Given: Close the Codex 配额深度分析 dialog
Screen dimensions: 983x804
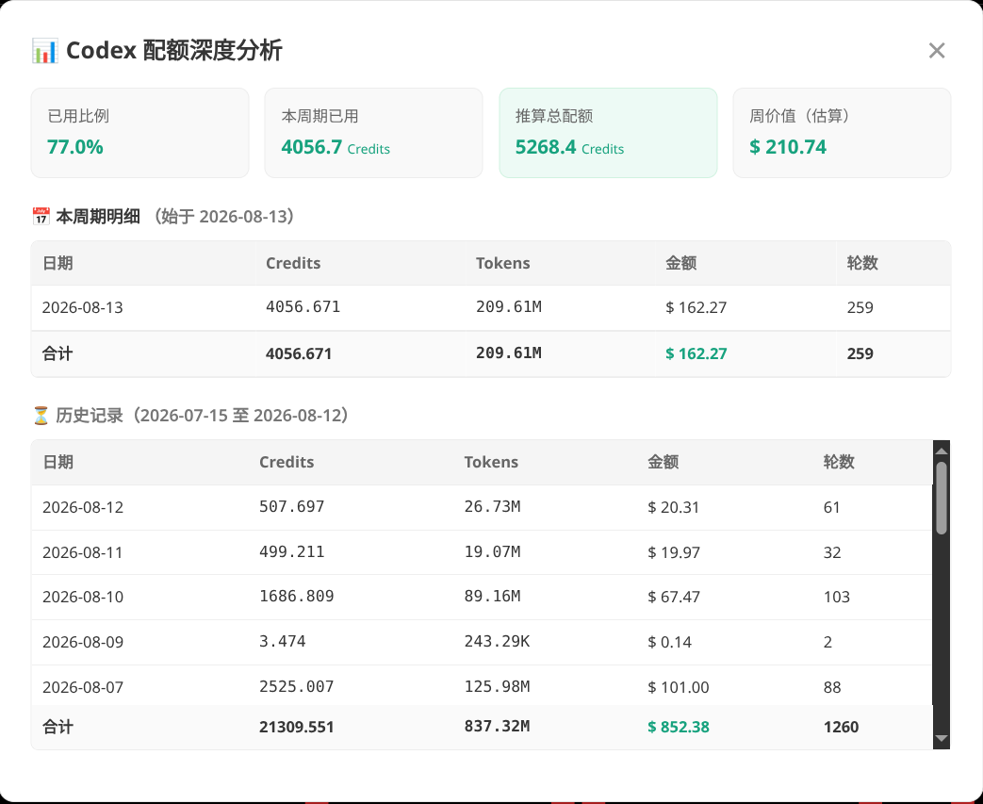Looking at the screenshot, I should tap(937, 51).
